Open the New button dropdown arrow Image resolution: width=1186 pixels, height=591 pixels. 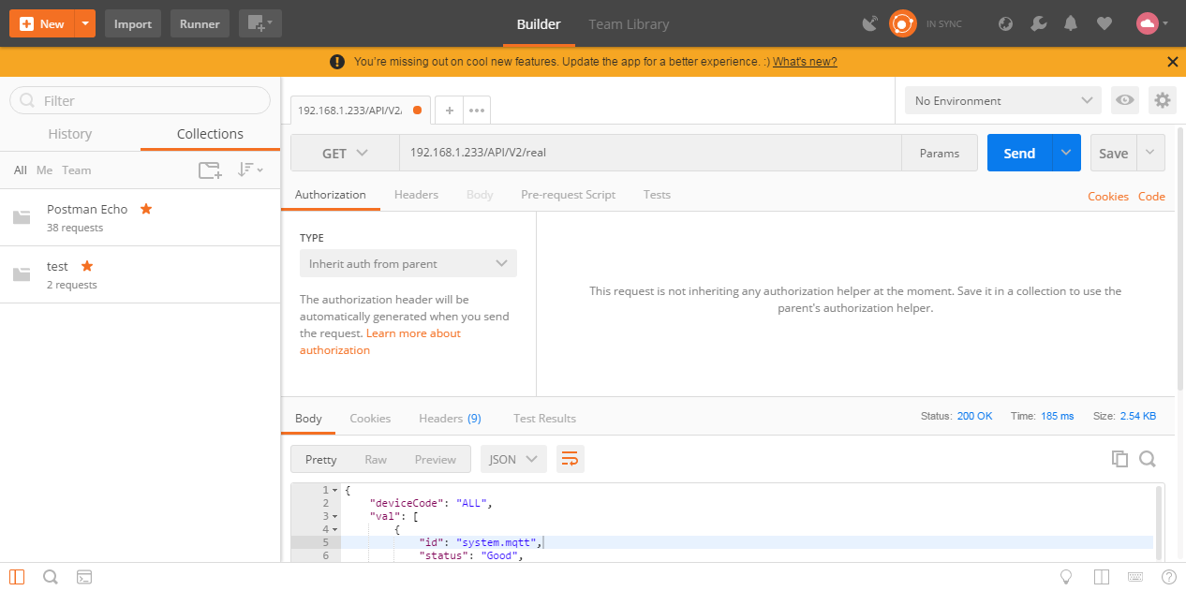(85, 23)
